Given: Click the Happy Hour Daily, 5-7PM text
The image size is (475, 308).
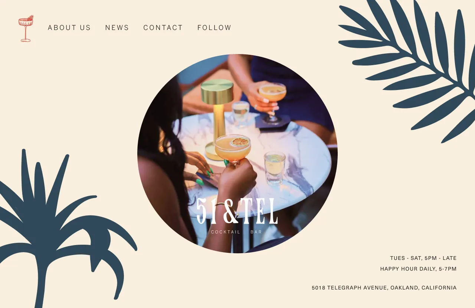Looking at the screenshot, I should (x=419, y=269).
